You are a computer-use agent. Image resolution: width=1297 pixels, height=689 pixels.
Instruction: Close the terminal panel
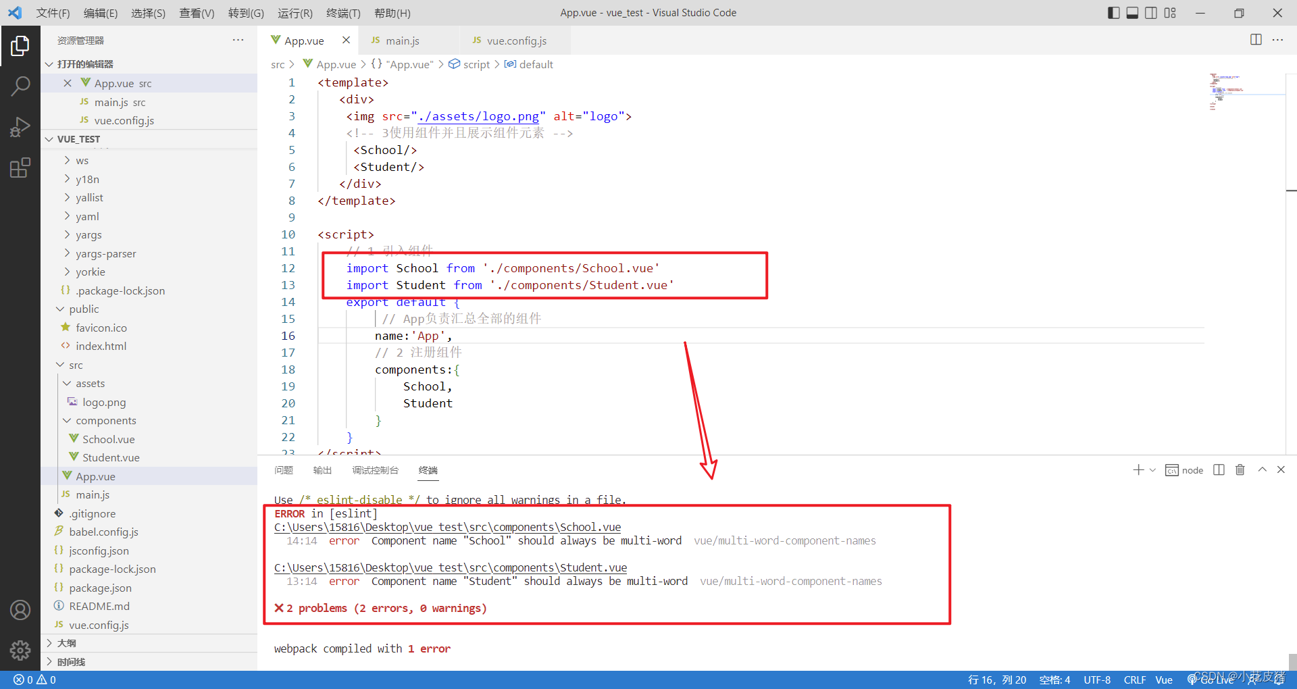click(1281, 469)
